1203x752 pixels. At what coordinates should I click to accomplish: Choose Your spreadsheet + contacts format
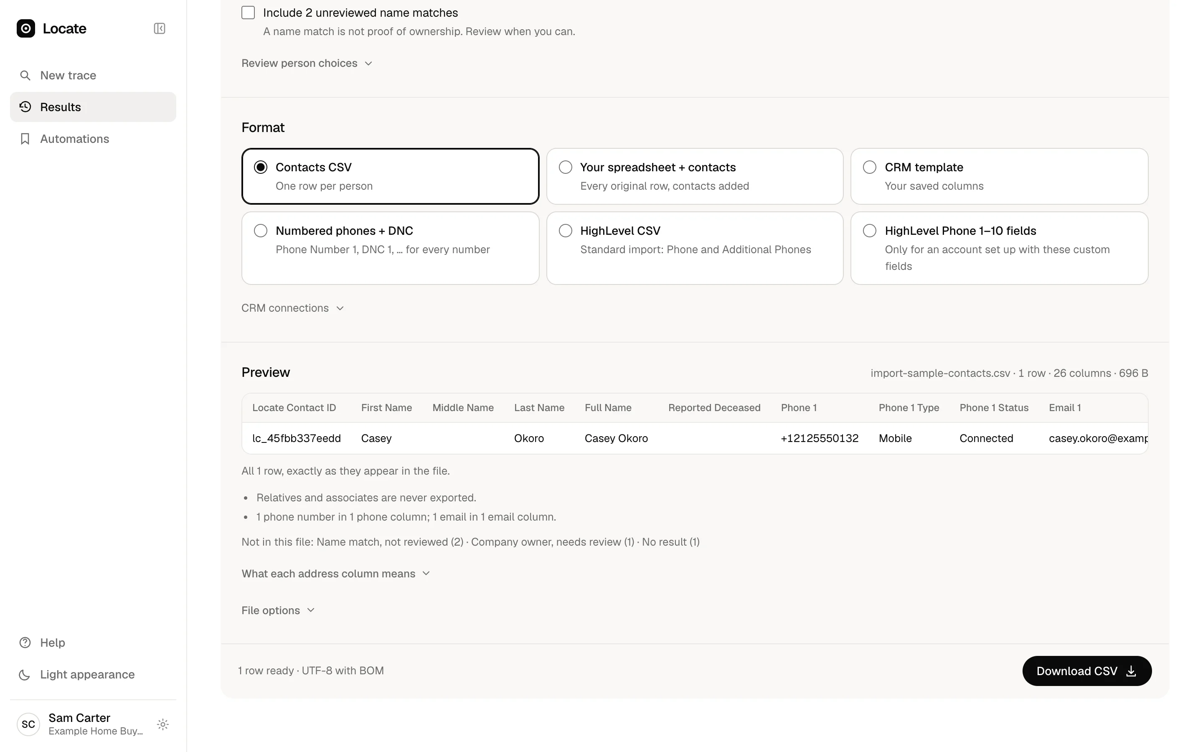(695, 176)
